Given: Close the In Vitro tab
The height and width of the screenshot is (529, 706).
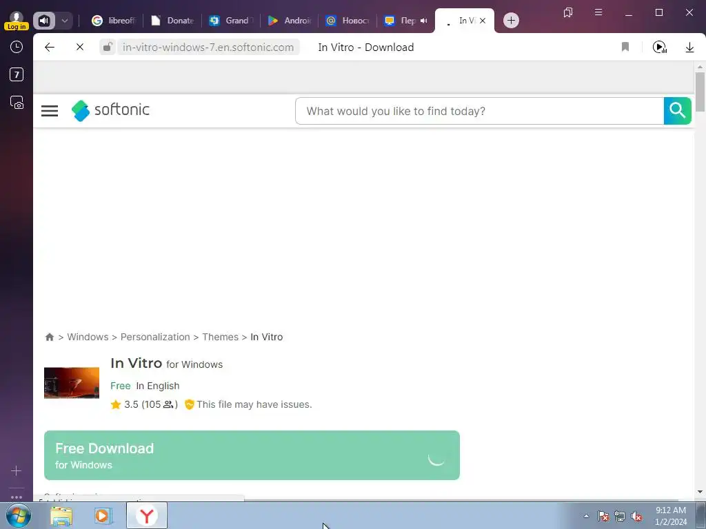Looking at the screenshot, I should (x=483, y=20).
